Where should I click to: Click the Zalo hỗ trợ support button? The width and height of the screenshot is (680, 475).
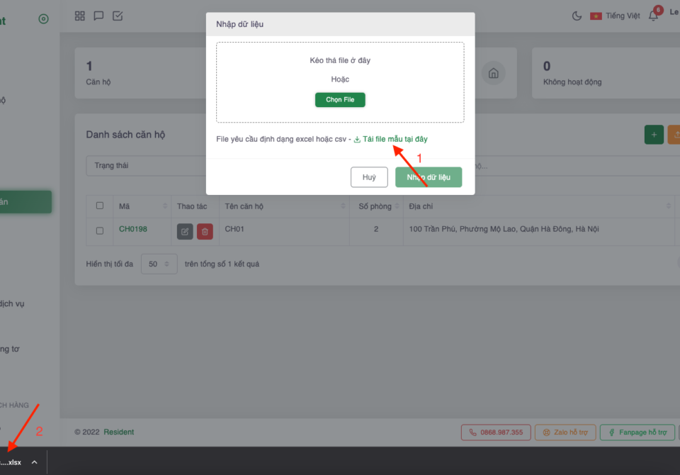click(x=565, y=432)
